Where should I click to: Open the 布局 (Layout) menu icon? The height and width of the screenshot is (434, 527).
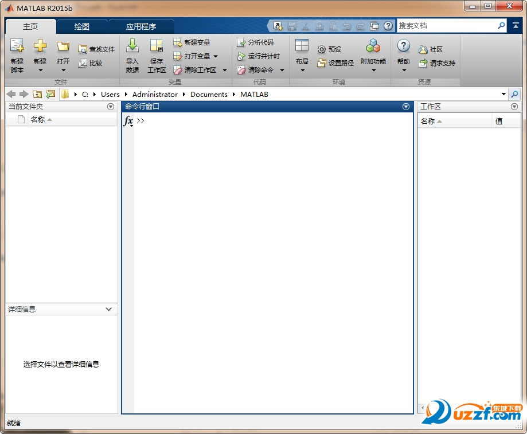302,46
